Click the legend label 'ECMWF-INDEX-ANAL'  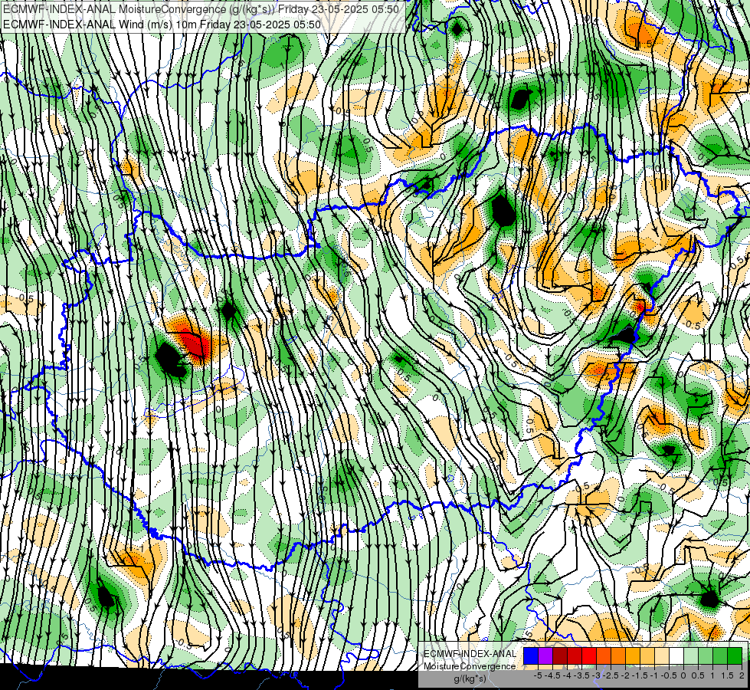470,654
